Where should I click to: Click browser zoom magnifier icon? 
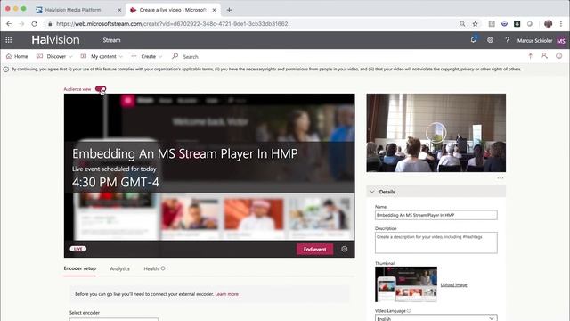pyautogui.click(x=462, y=24)
